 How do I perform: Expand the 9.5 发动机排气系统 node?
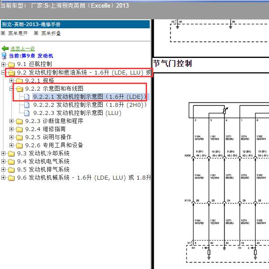(3, 169)
